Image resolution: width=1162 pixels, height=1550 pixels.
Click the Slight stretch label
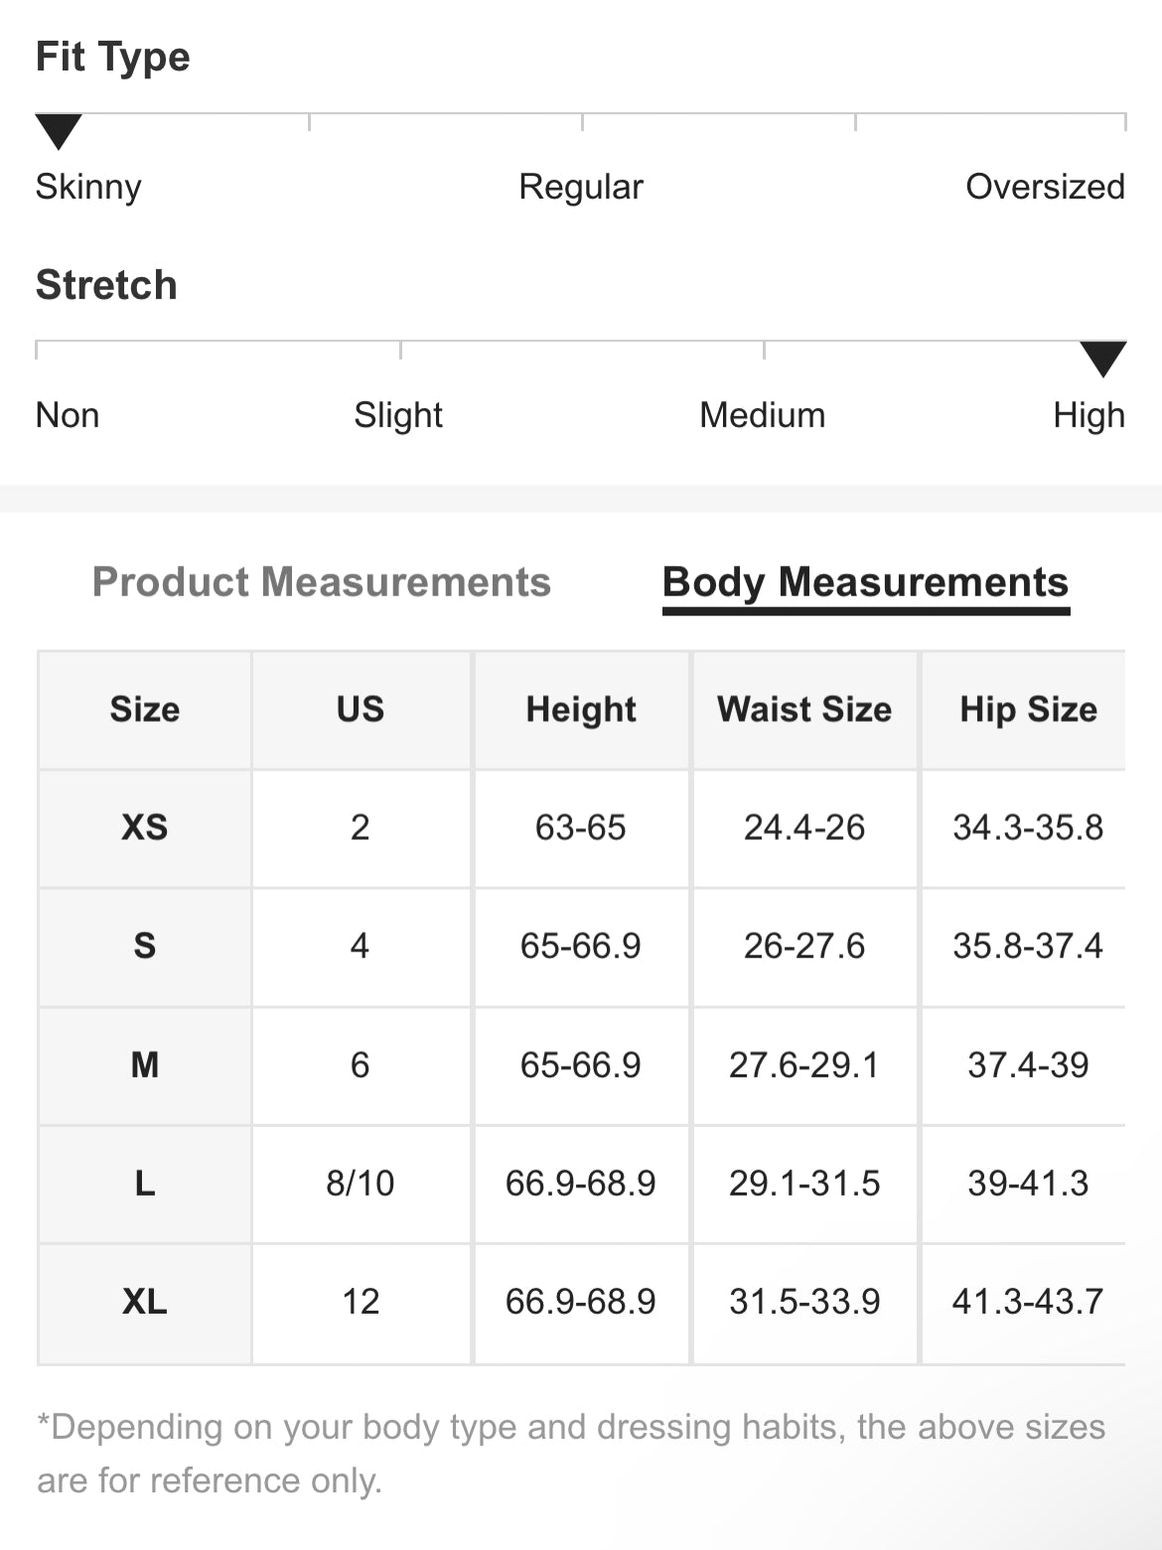click(398, 415)
